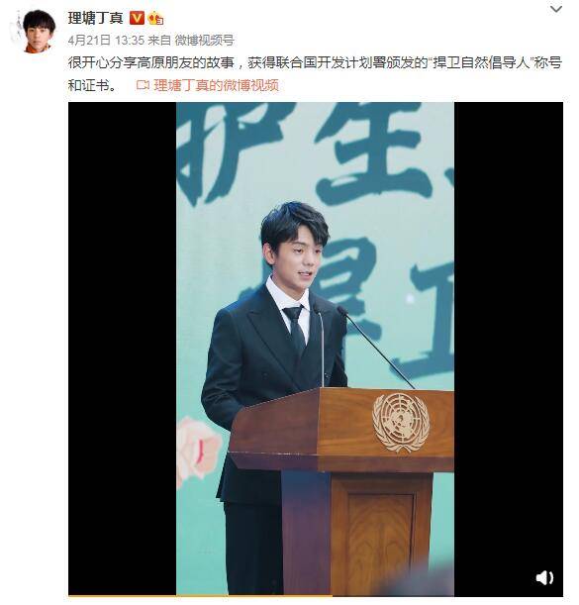
Task: Seek within the orange video progress bar
Action: click(x=200, y=596)
